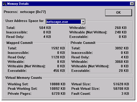This screenshot has height=102, width=137.
Task: Click the Writeable (Not Written) 240 KB value
Action: coord(121,32)
